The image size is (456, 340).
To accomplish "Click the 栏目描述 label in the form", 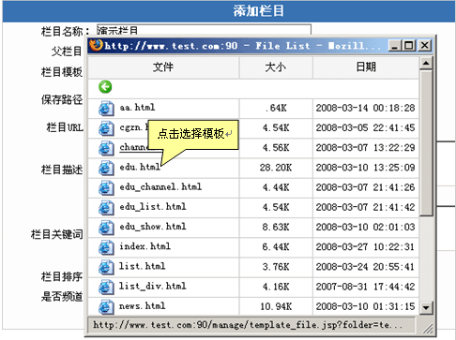I will (62, 170).
